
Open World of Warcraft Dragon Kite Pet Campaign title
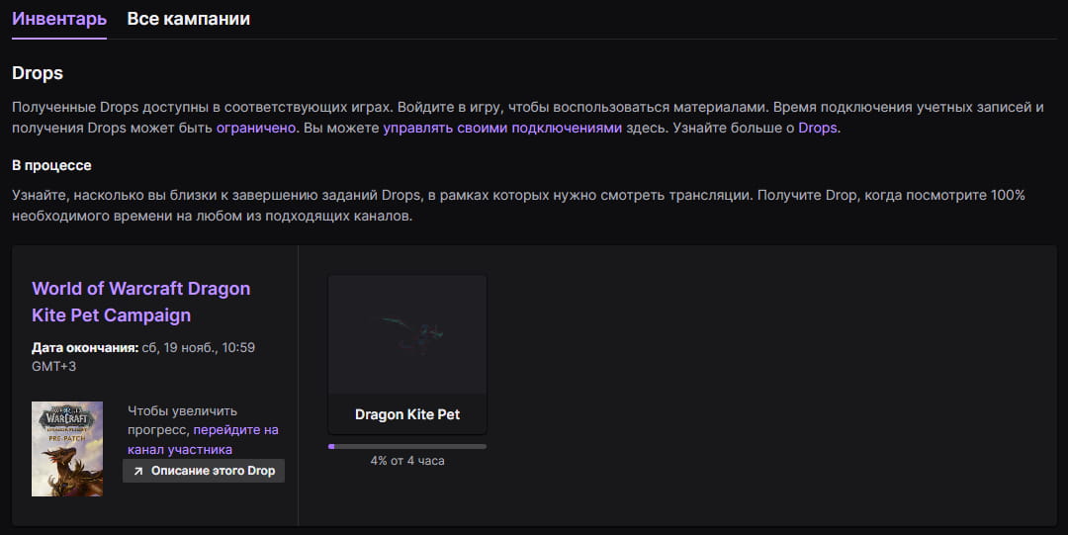140,302
